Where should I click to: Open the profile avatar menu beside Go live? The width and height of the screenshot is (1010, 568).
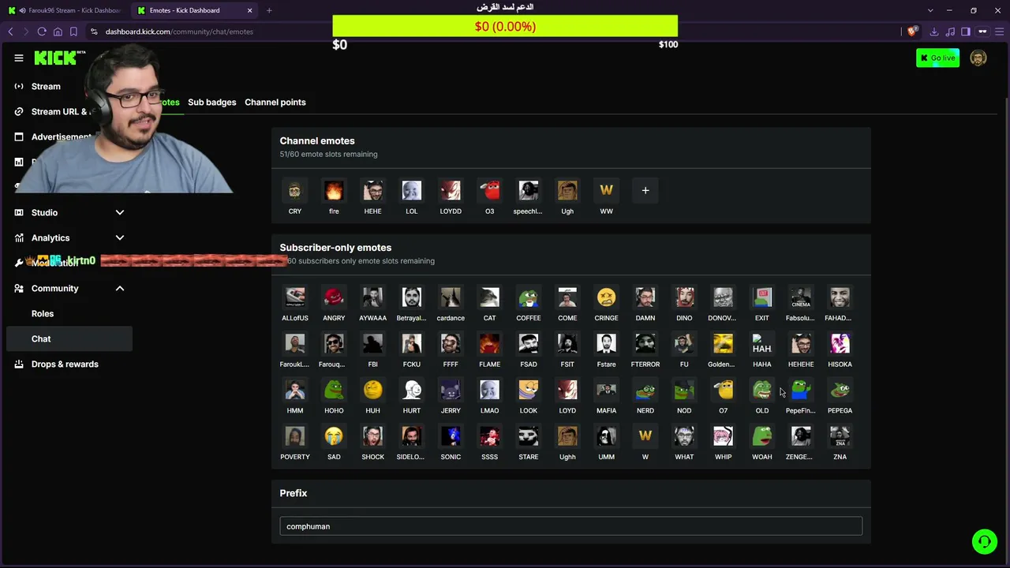click(x=978, y=58)
